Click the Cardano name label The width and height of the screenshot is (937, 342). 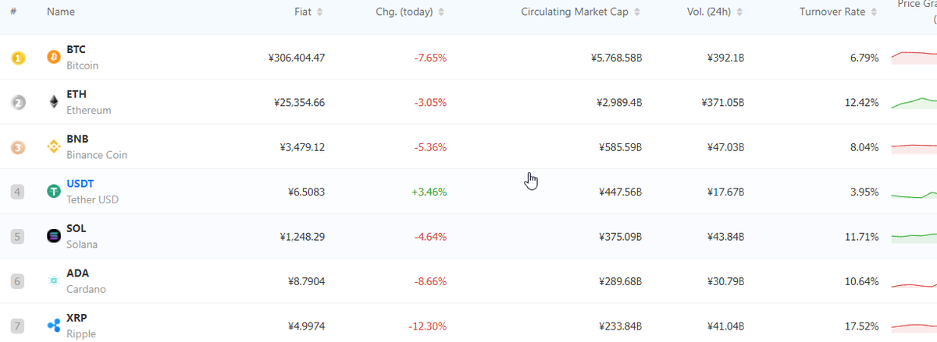pyautogui.click(x=86, y=289)
